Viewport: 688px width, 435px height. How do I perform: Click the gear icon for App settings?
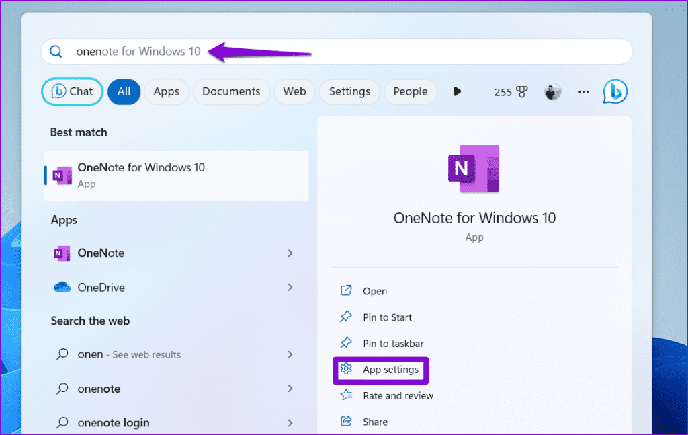346,368
